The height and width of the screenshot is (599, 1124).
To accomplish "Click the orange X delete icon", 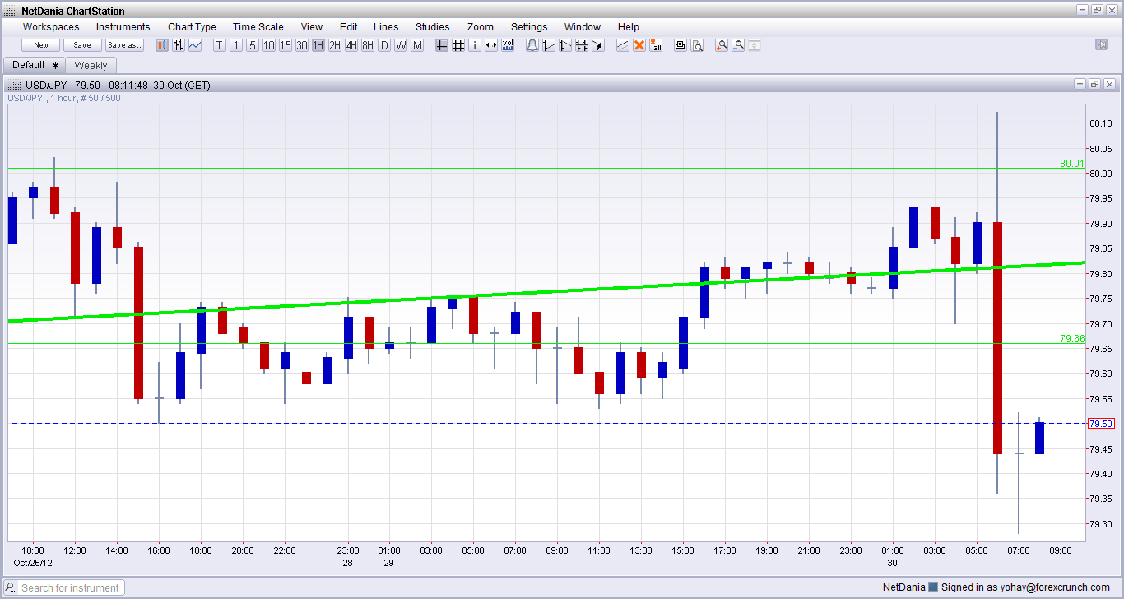I will click(x=639, y=45).
